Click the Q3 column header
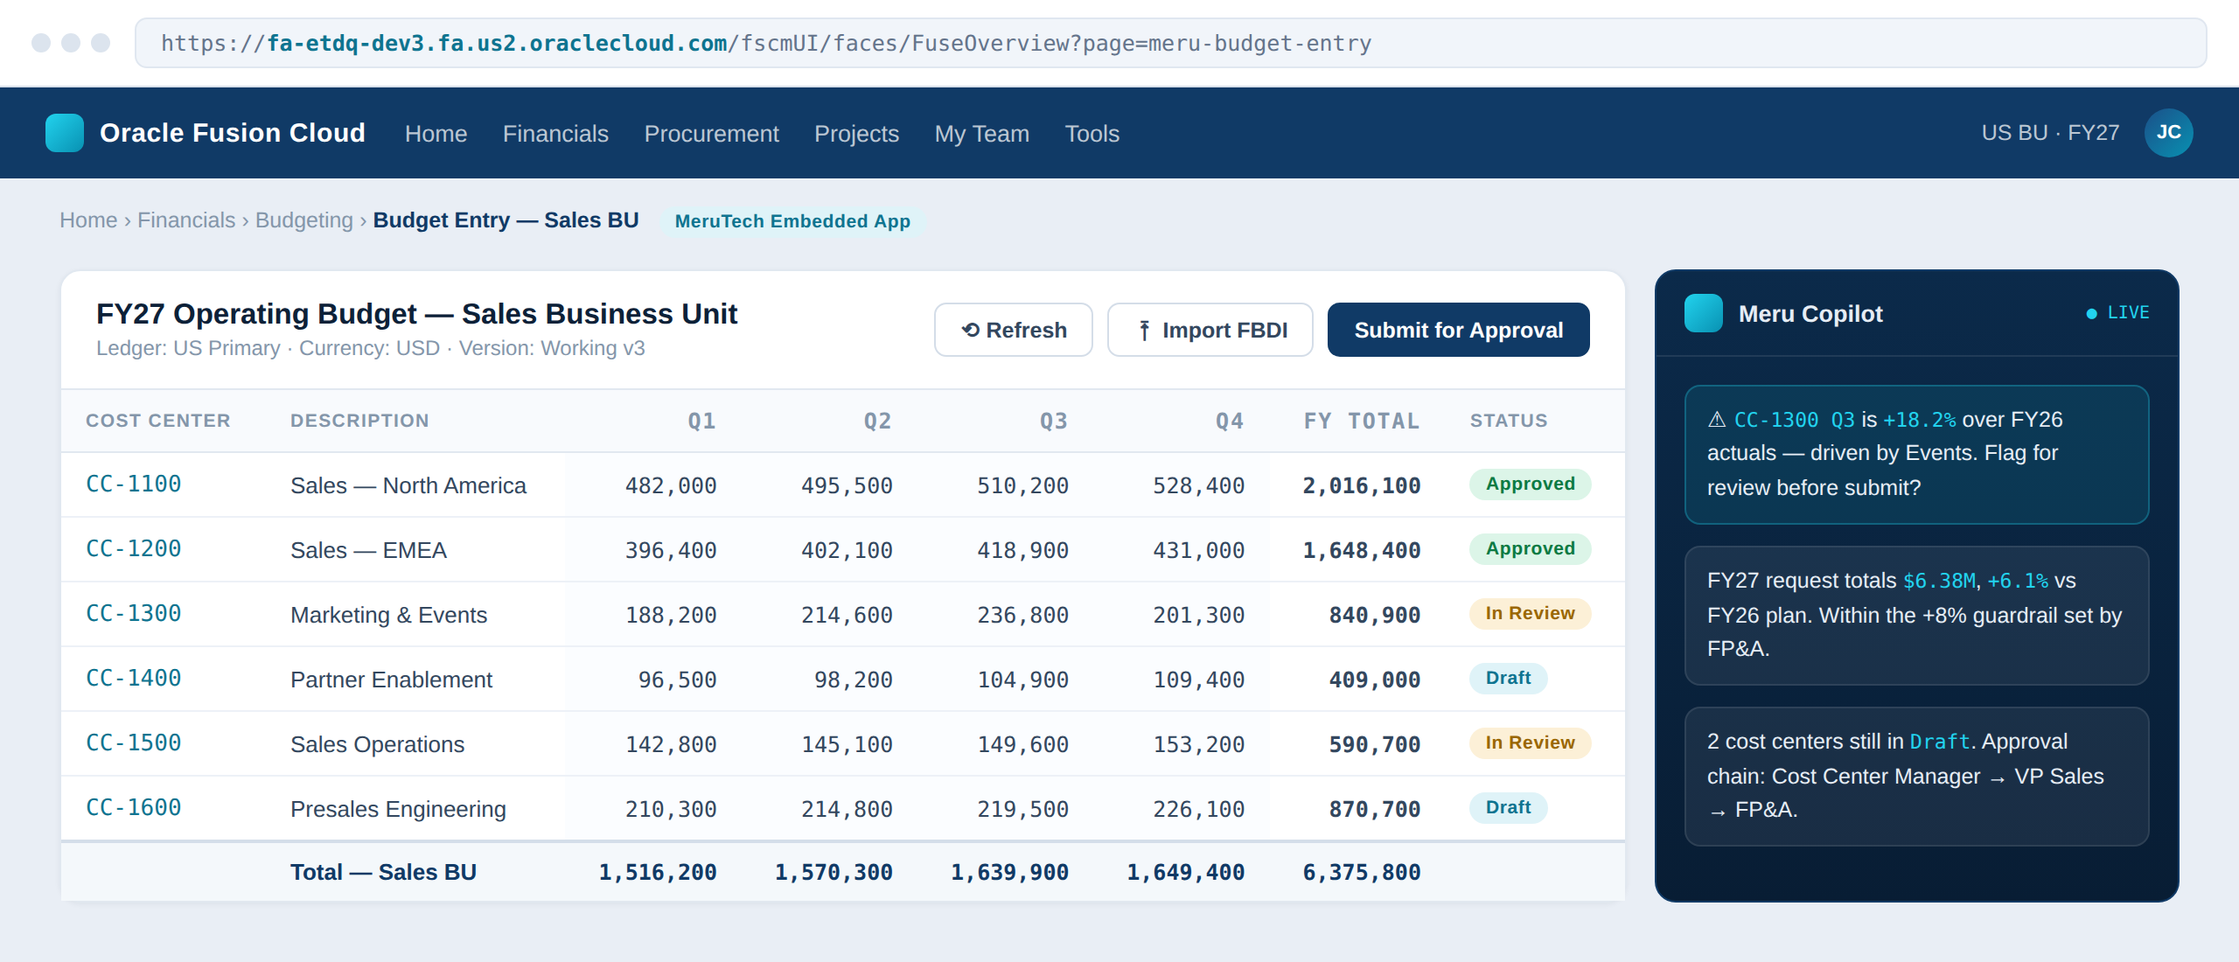Screen dimensions: 2239x962 1053,422
